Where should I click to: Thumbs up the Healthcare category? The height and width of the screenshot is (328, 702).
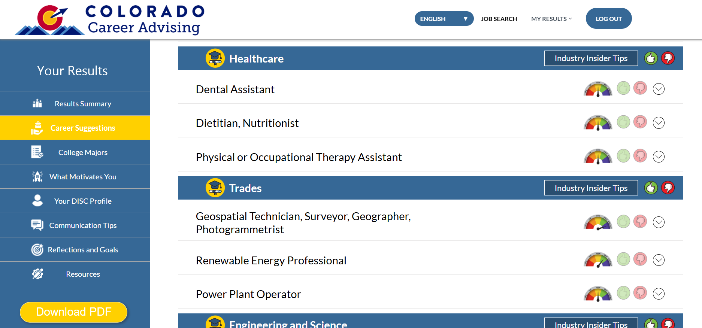651,58
